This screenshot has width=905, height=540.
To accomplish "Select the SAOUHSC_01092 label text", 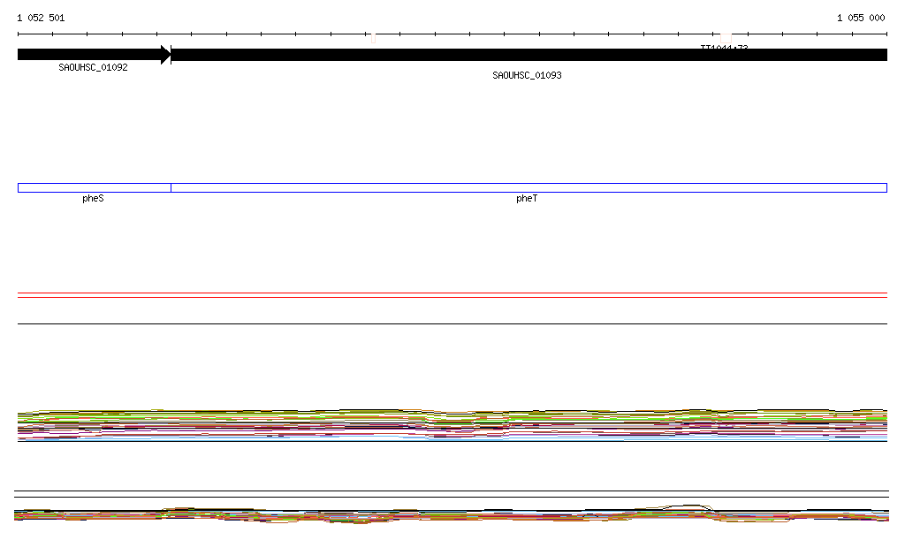I will point(93,67).
